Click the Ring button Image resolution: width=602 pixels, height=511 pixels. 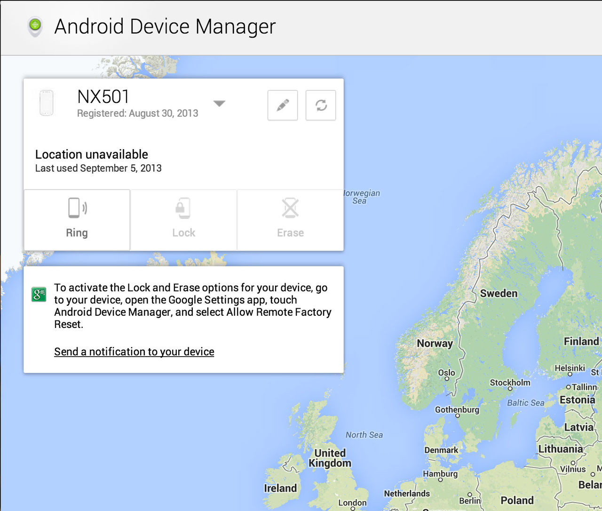coord(77,220)
